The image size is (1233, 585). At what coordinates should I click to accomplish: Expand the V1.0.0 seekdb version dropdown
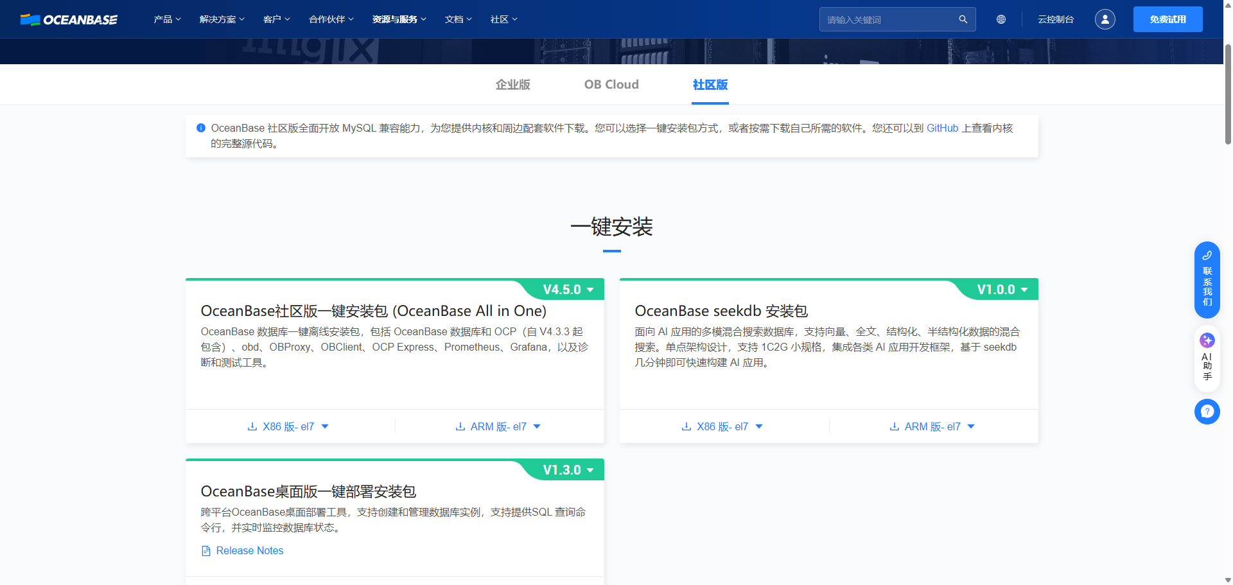1002,290
